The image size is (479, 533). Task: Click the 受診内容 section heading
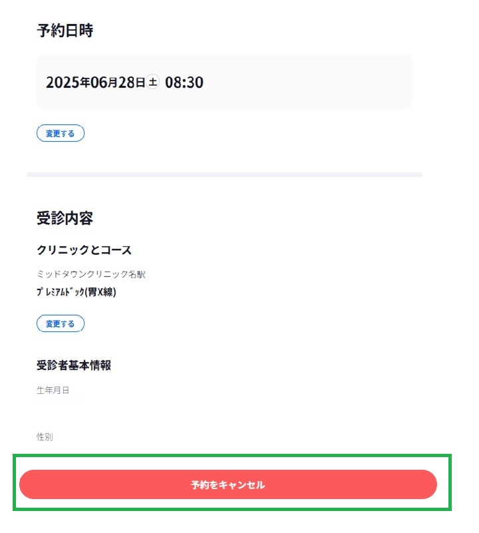click(65, 218)
